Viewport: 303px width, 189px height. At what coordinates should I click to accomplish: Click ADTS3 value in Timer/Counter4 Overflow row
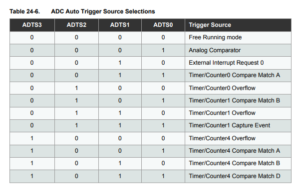[x=32, y=138]
